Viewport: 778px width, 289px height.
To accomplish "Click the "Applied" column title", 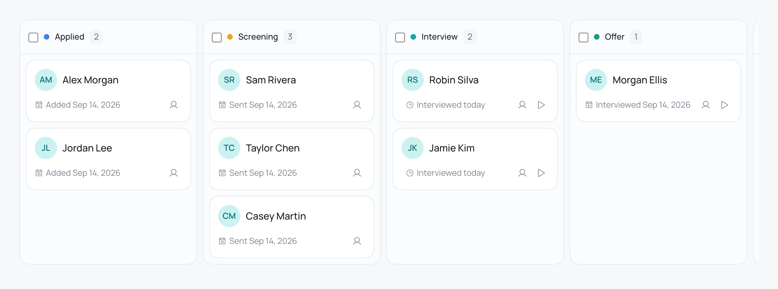I will point(69,37).
